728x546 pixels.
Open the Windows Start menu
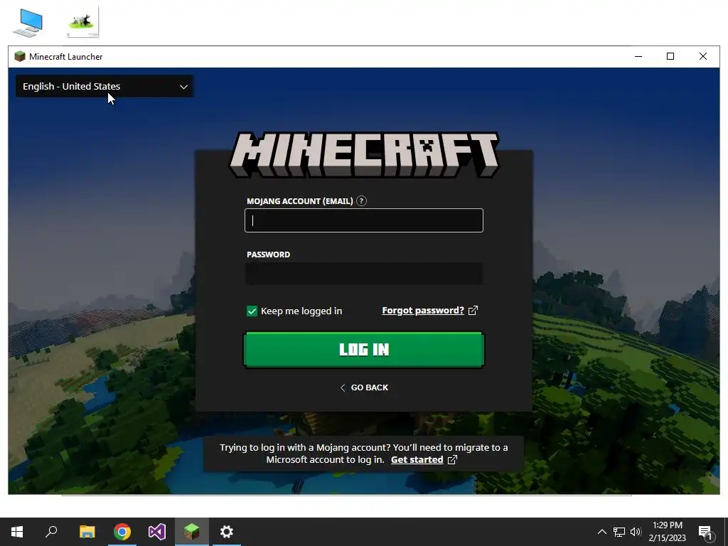click(17, 532)
